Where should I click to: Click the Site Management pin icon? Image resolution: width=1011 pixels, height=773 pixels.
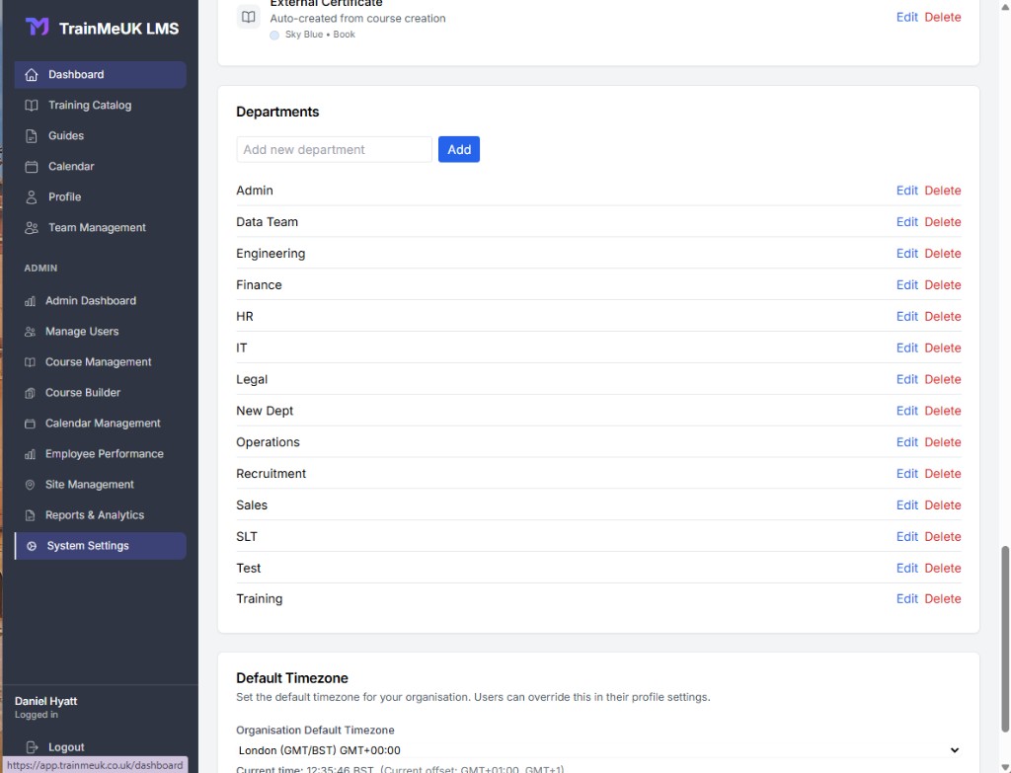[30, 485]
